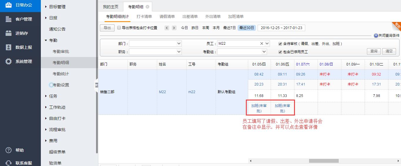Click the horizontal table scrollbar thumb
The image size is (401, 166).
(x=324, y=161)
